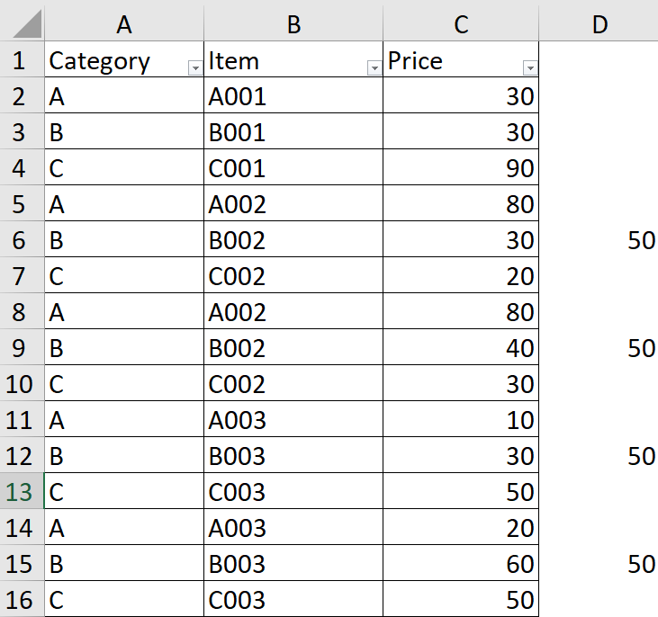The image size is (658, 617).
Task: Select the price cell showing 90
Action: click(461, 168)
